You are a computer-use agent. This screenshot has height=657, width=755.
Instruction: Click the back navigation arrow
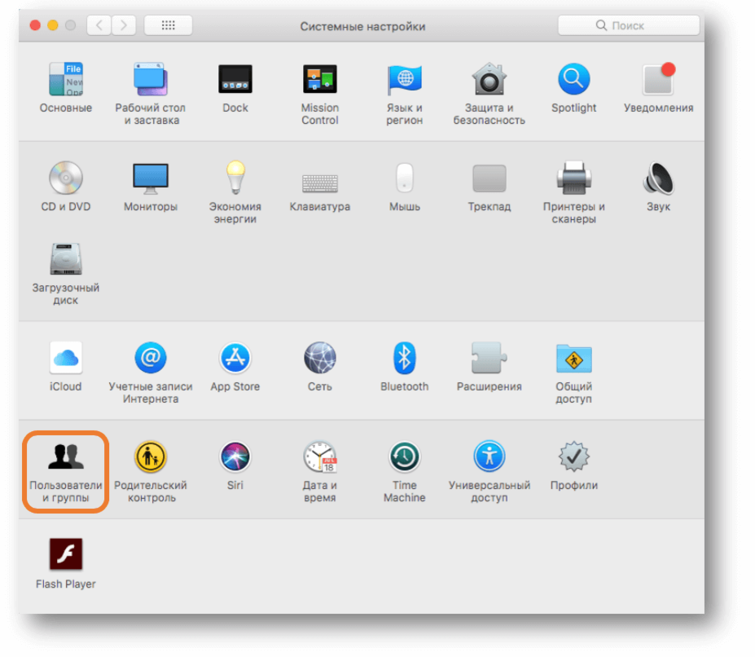click(99, 25)
